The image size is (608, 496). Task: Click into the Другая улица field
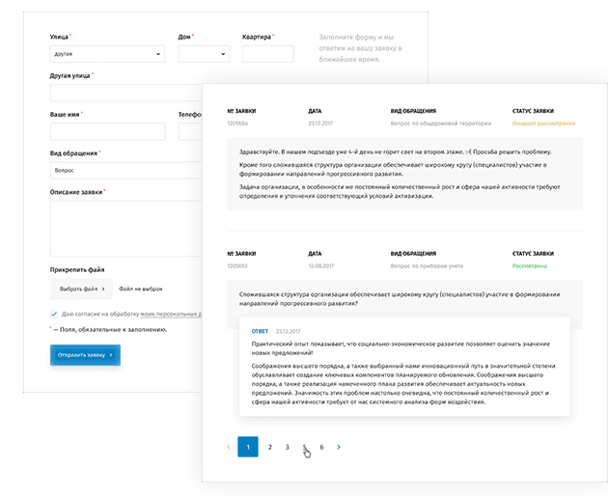coord(125,93)
